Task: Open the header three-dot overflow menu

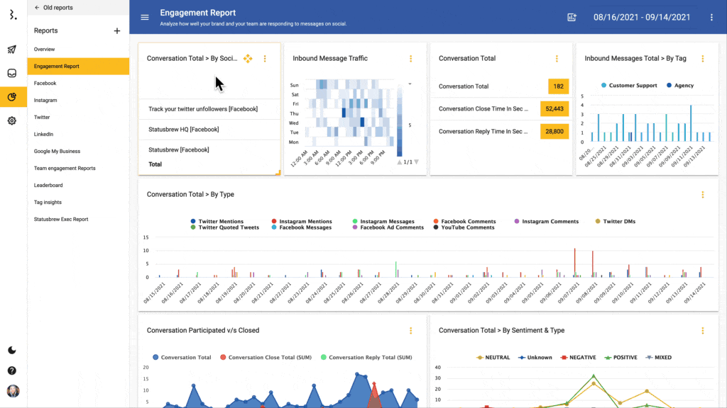Action: 712,17
